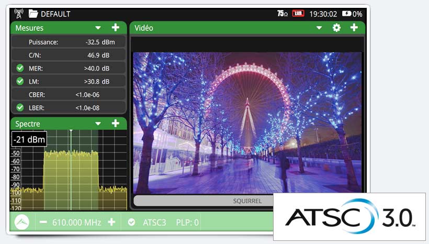The width and height of the screenshot is (429, 244).
Task: Click the LM green check icon
Action: point(20,81)
